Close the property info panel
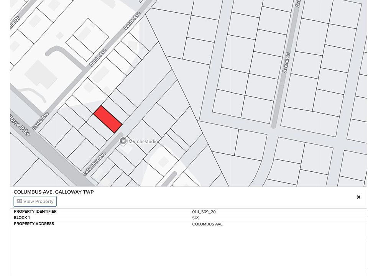Viewport: 368px width, 276px height. point(358,197)
